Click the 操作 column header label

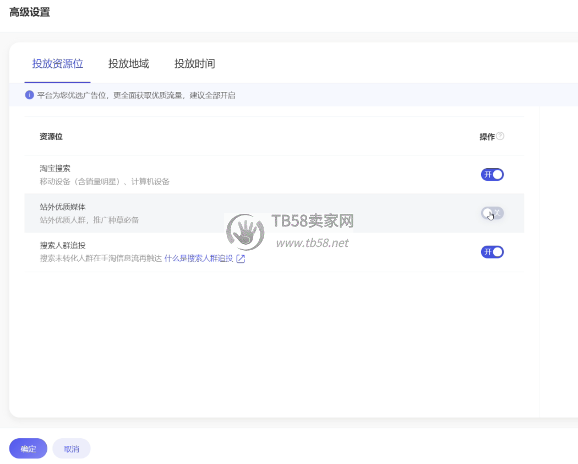[x=487, y=137]
